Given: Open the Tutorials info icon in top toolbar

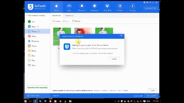Looking at the screenshot, I should coord(133,7).
